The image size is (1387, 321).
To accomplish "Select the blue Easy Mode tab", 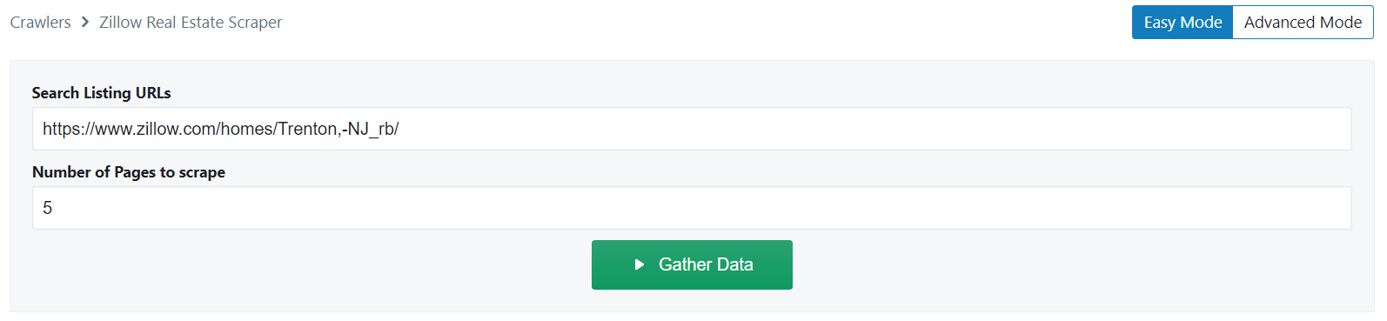I will (x=1183, y=23).
